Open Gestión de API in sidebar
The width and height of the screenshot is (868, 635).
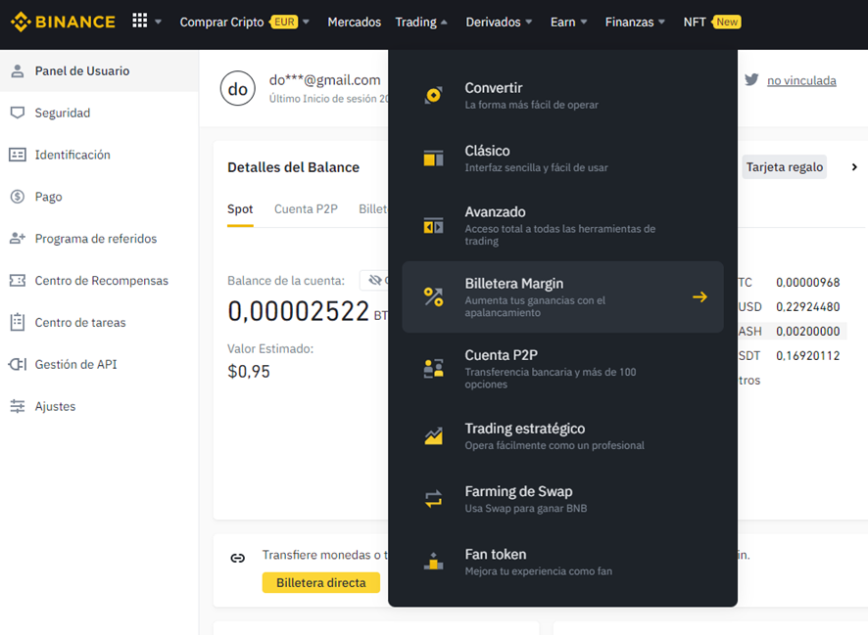(100, 364)
